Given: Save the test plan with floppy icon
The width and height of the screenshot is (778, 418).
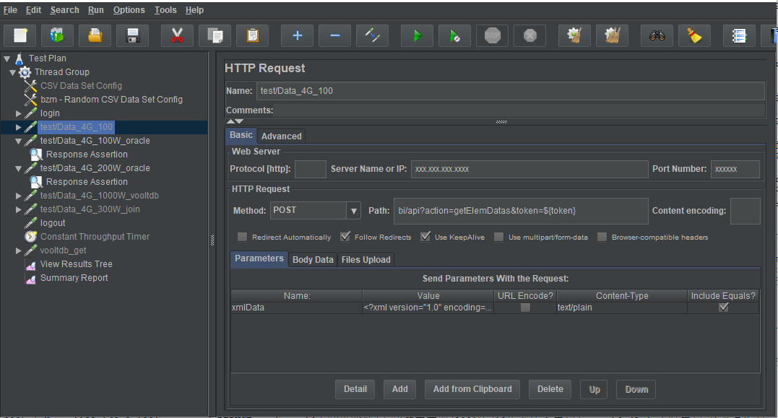Looking at the screenshot, I should coord(132,35).
